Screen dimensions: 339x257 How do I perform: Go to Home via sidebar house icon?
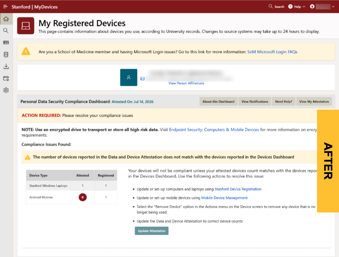[x=6, y=19]
